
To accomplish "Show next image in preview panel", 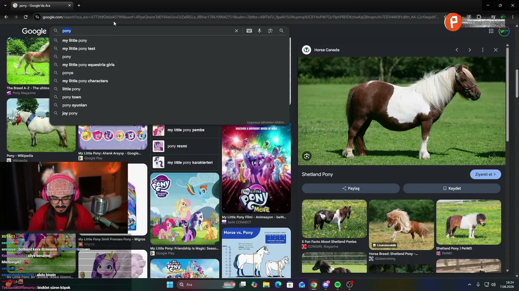I will [470, 50].
